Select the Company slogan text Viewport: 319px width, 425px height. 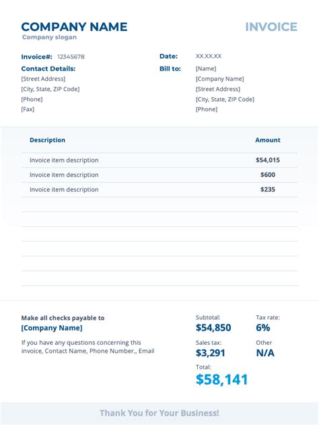click(49, 37)
